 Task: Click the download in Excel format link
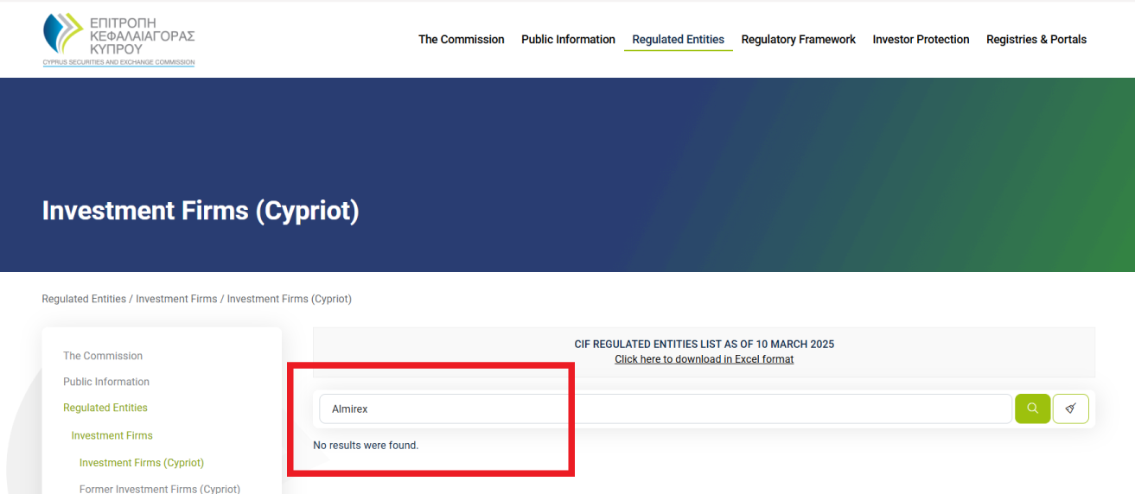coord(704,359)
